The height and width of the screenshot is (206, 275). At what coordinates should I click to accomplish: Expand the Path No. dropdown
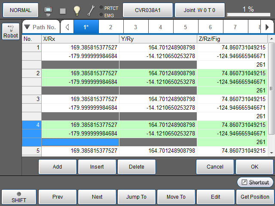[40, 27]
